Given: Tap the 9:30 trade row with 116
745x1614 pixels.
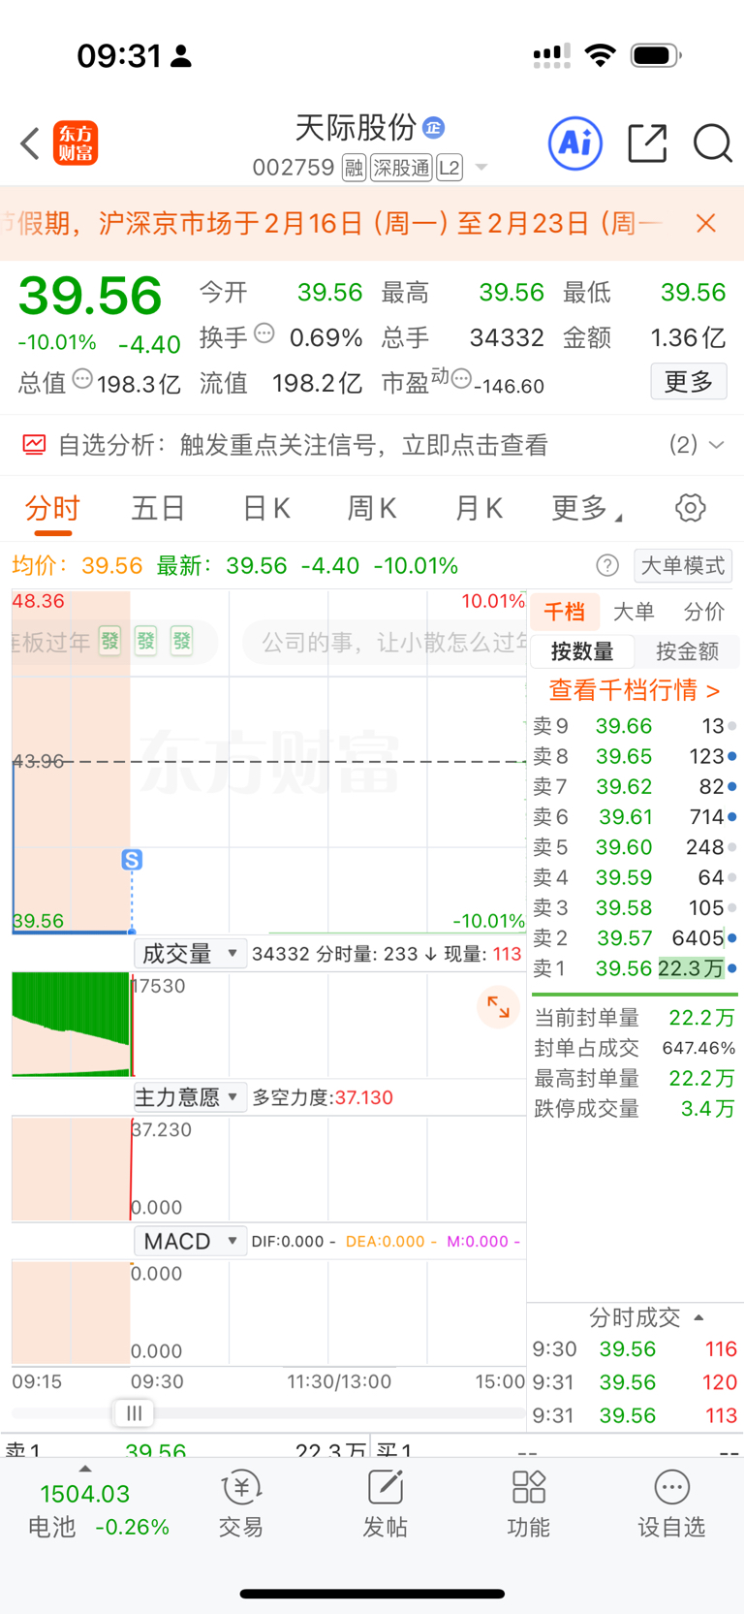Looking at the screenshot, I should [635, 1349].
